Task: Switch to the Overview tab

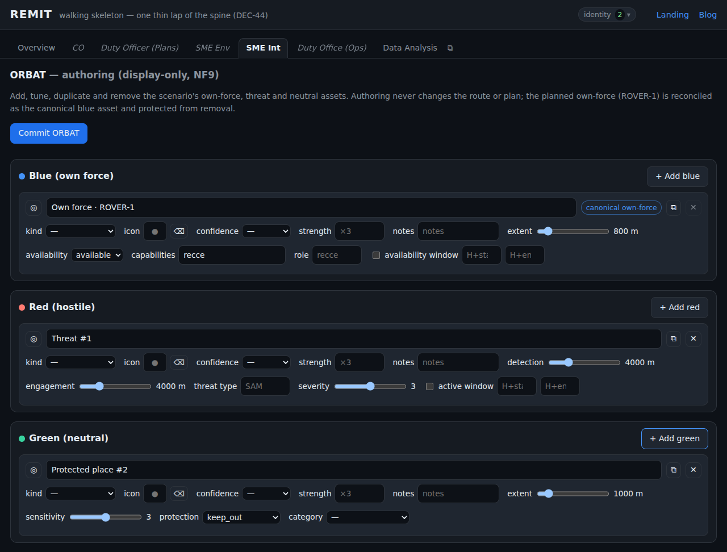Action: pos(36,48)
